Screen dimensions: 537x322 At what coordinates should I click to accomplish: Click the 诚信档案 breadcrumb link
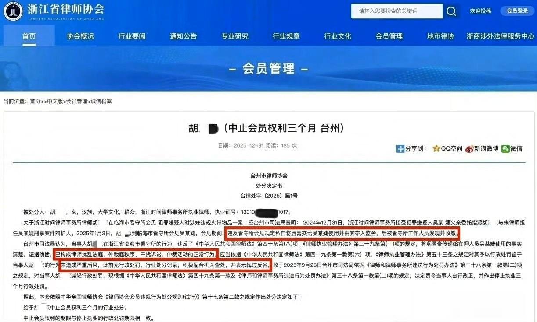[101, 101]
